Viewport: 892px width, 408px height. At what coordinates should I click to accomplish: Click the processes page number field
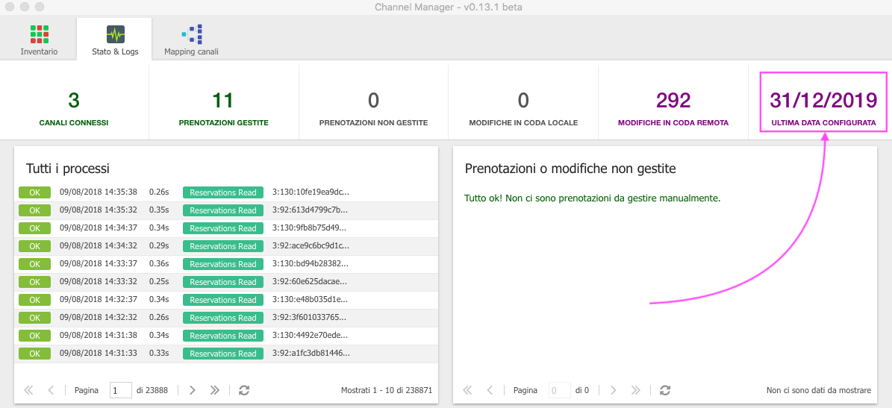point(121,390)
